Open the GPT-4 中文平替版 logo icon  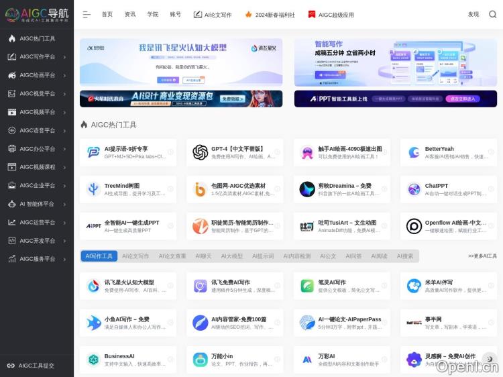coord(200,153)
